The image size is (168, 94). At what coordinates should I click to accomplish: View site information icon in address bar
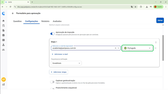point(15,7)
